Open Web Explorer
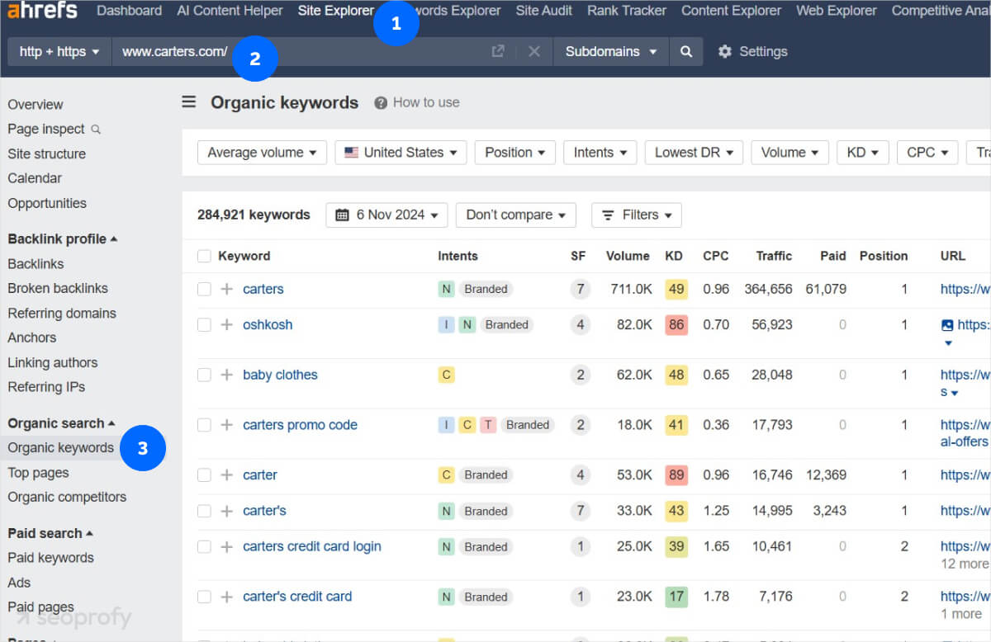991x642 pixels. point(837,11)
